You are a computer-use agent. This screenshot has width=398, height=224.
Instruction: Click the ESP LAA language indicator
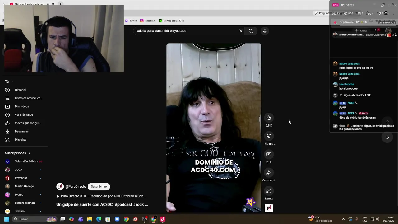364,219
